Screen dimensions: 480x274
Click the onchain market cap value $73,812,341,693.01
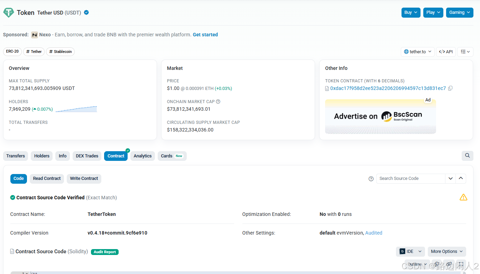[x=188, y=109]
